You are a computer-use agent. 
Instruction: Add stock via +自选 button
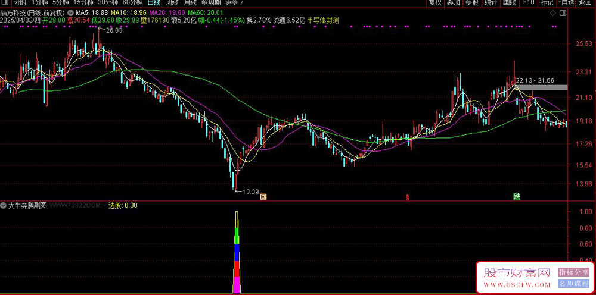(566, 2)
